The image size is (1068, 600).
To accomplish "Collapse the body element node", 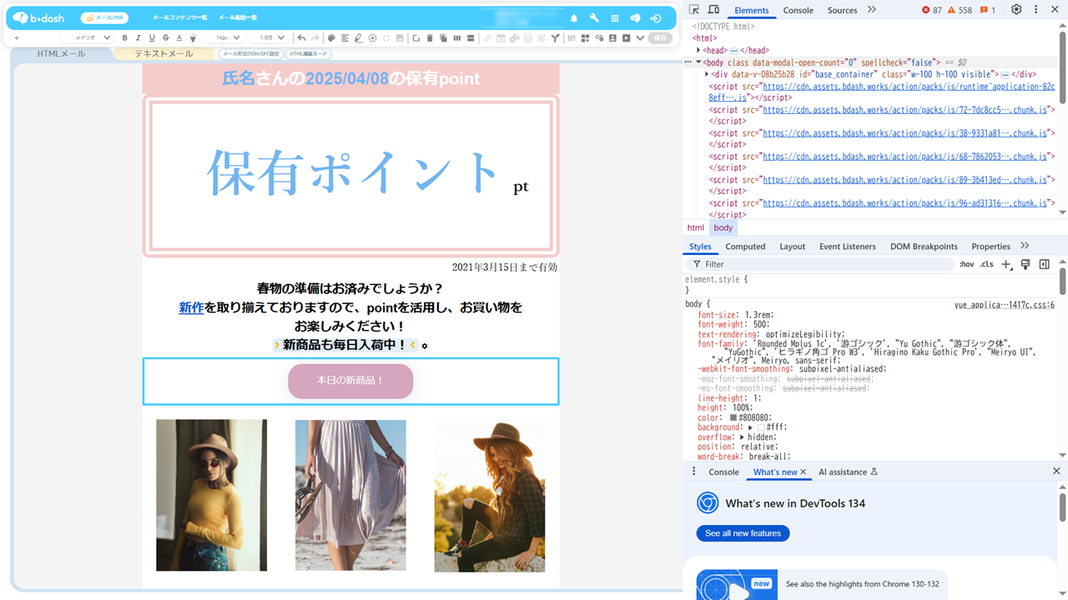I will 699,62.
